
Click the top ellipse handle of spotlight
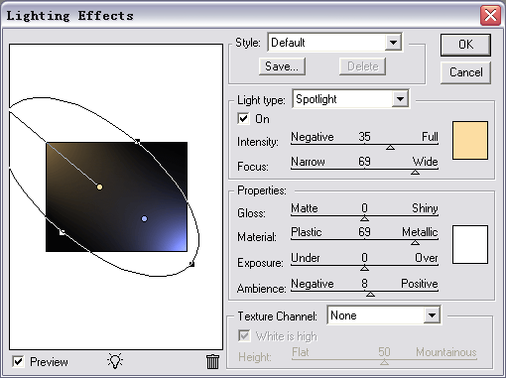coord(138,142)
